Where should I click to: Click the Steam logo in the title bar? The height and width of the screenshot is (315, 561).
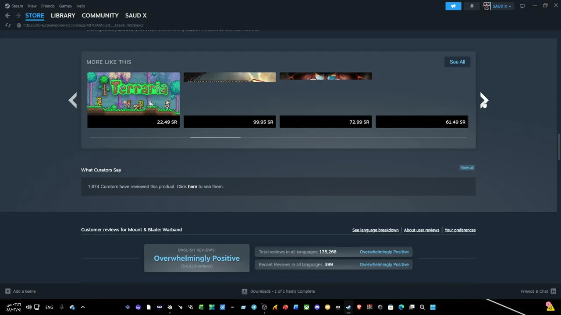pyautogui.click(x=7, y=6)
